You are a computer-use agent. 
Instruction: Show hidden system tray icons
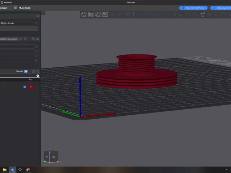pyautogui.click(x=227, y=170)
